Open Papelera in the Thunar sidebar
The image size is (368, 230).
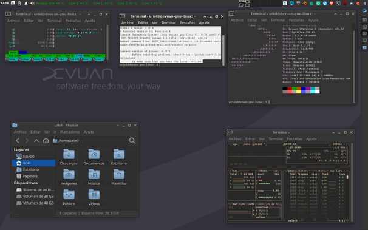[x=30, y=176]
